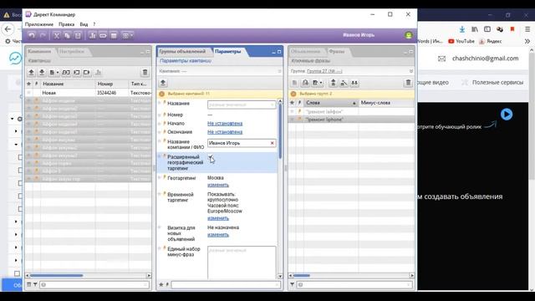Click phrases panel horizontal scrollbar thumb
Image resolution: width=535 pixels, height=301 pixels.
click(302, 275)
